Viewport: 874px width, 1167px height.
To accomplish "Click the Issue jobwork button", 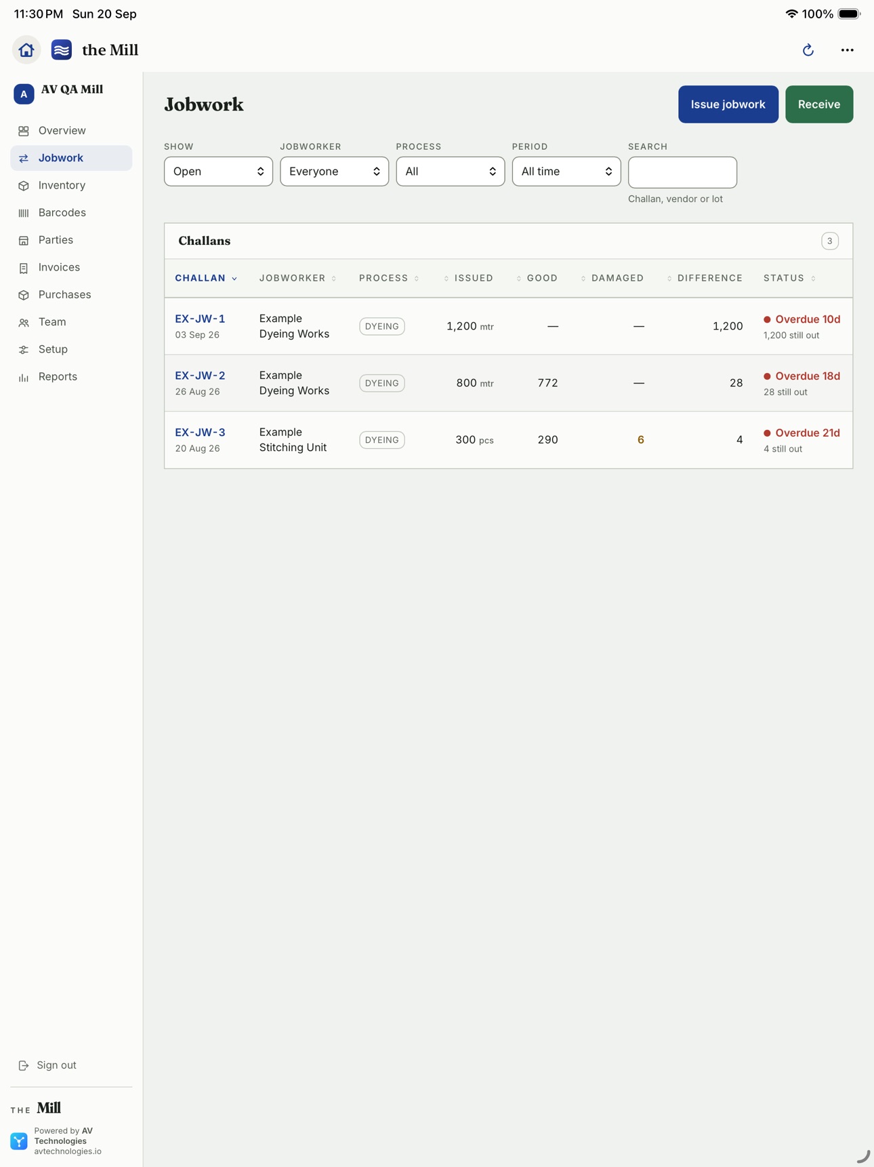I will 728,104.
